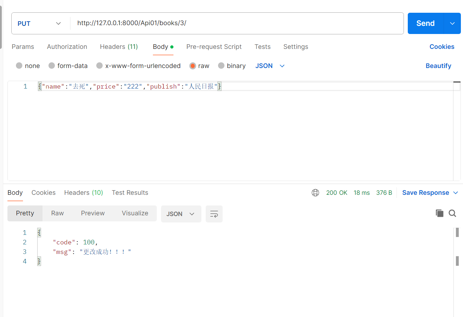Open the request Settings tab
This screenshot has width=463, height=317.
coord(296,47)
